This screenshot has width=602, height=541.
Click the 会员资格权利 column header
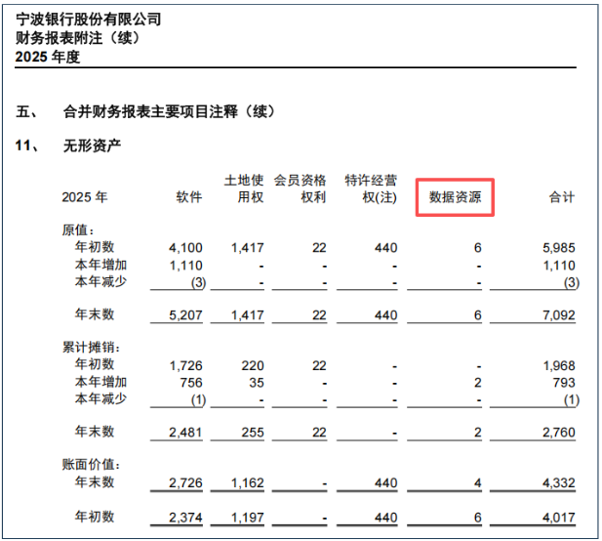click(x=300, y=188)
